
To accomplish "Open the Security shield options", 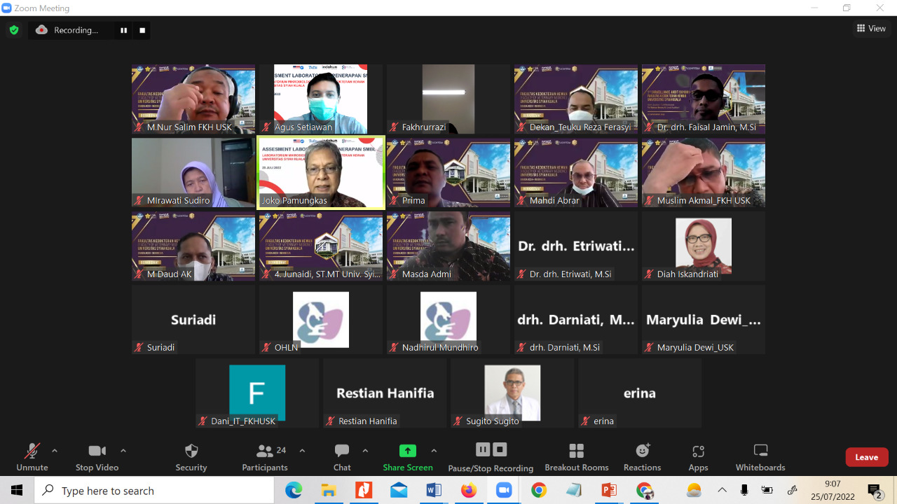I will (x=191, y=457).
